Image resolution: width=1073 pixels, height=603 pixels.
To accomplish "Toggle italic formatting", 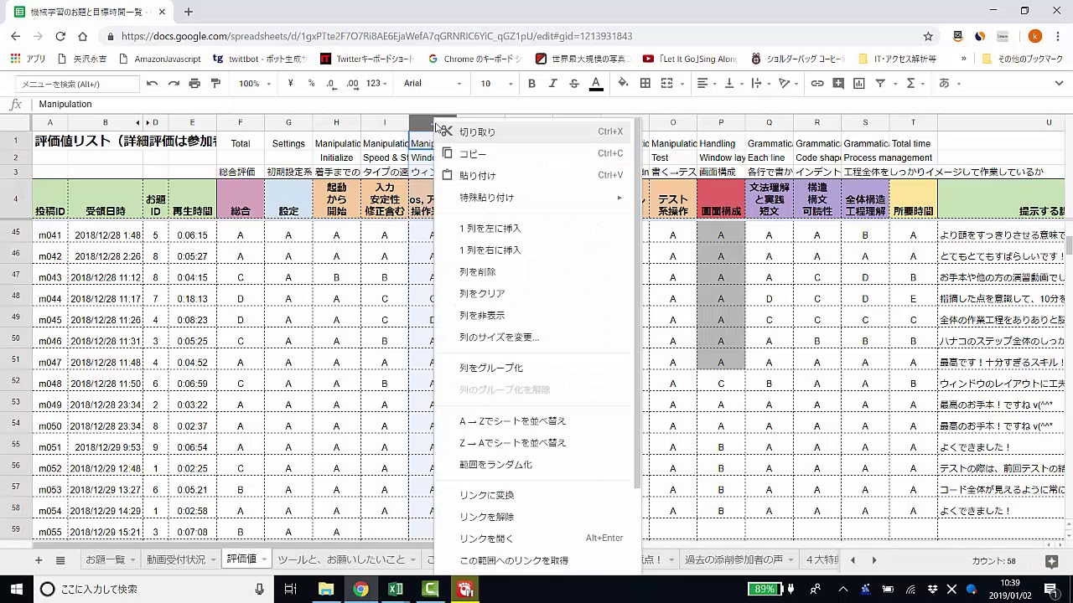I will (552, 84).
